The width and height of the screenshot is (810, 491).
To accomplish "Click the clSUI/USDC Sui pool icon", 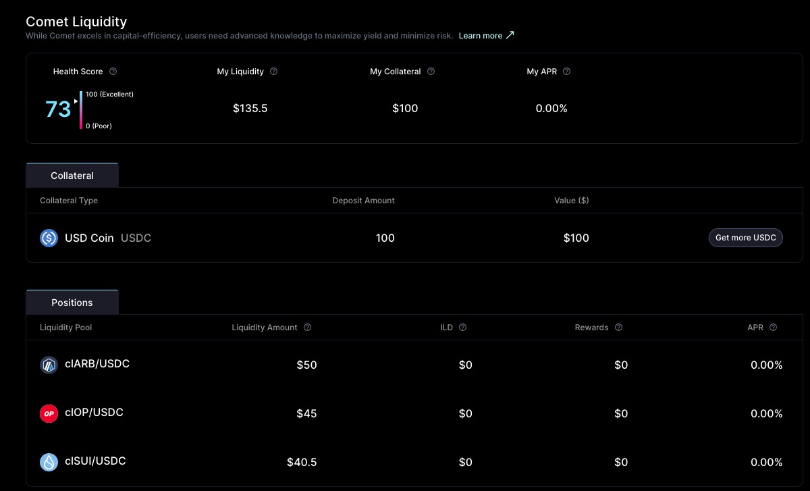I will coord(49,462).
